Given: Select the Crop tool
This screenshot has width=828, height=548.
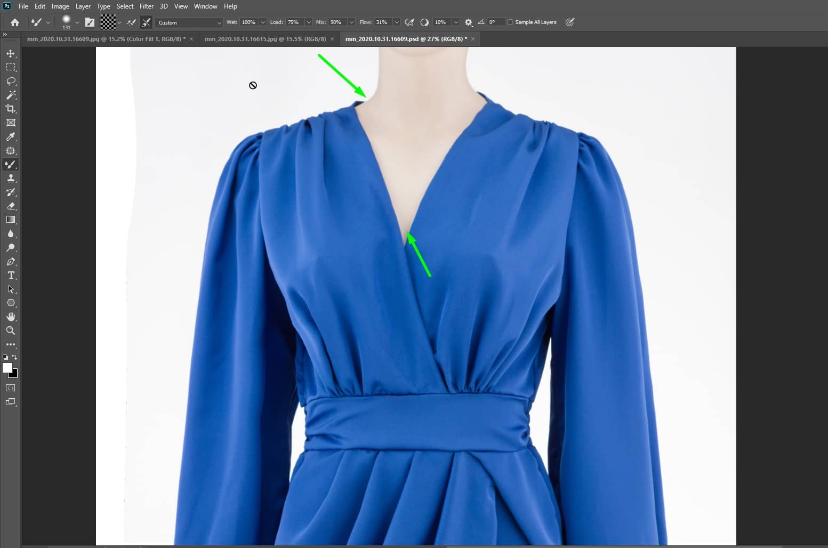Looking at the screenshot, I should pyautogui.click(x=11, y=109).
